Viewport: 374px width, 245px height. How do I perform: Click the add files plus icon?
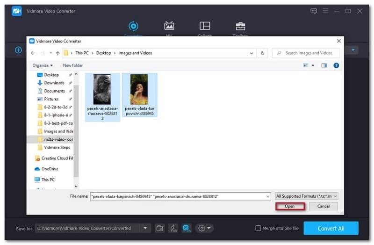point(19,50)
